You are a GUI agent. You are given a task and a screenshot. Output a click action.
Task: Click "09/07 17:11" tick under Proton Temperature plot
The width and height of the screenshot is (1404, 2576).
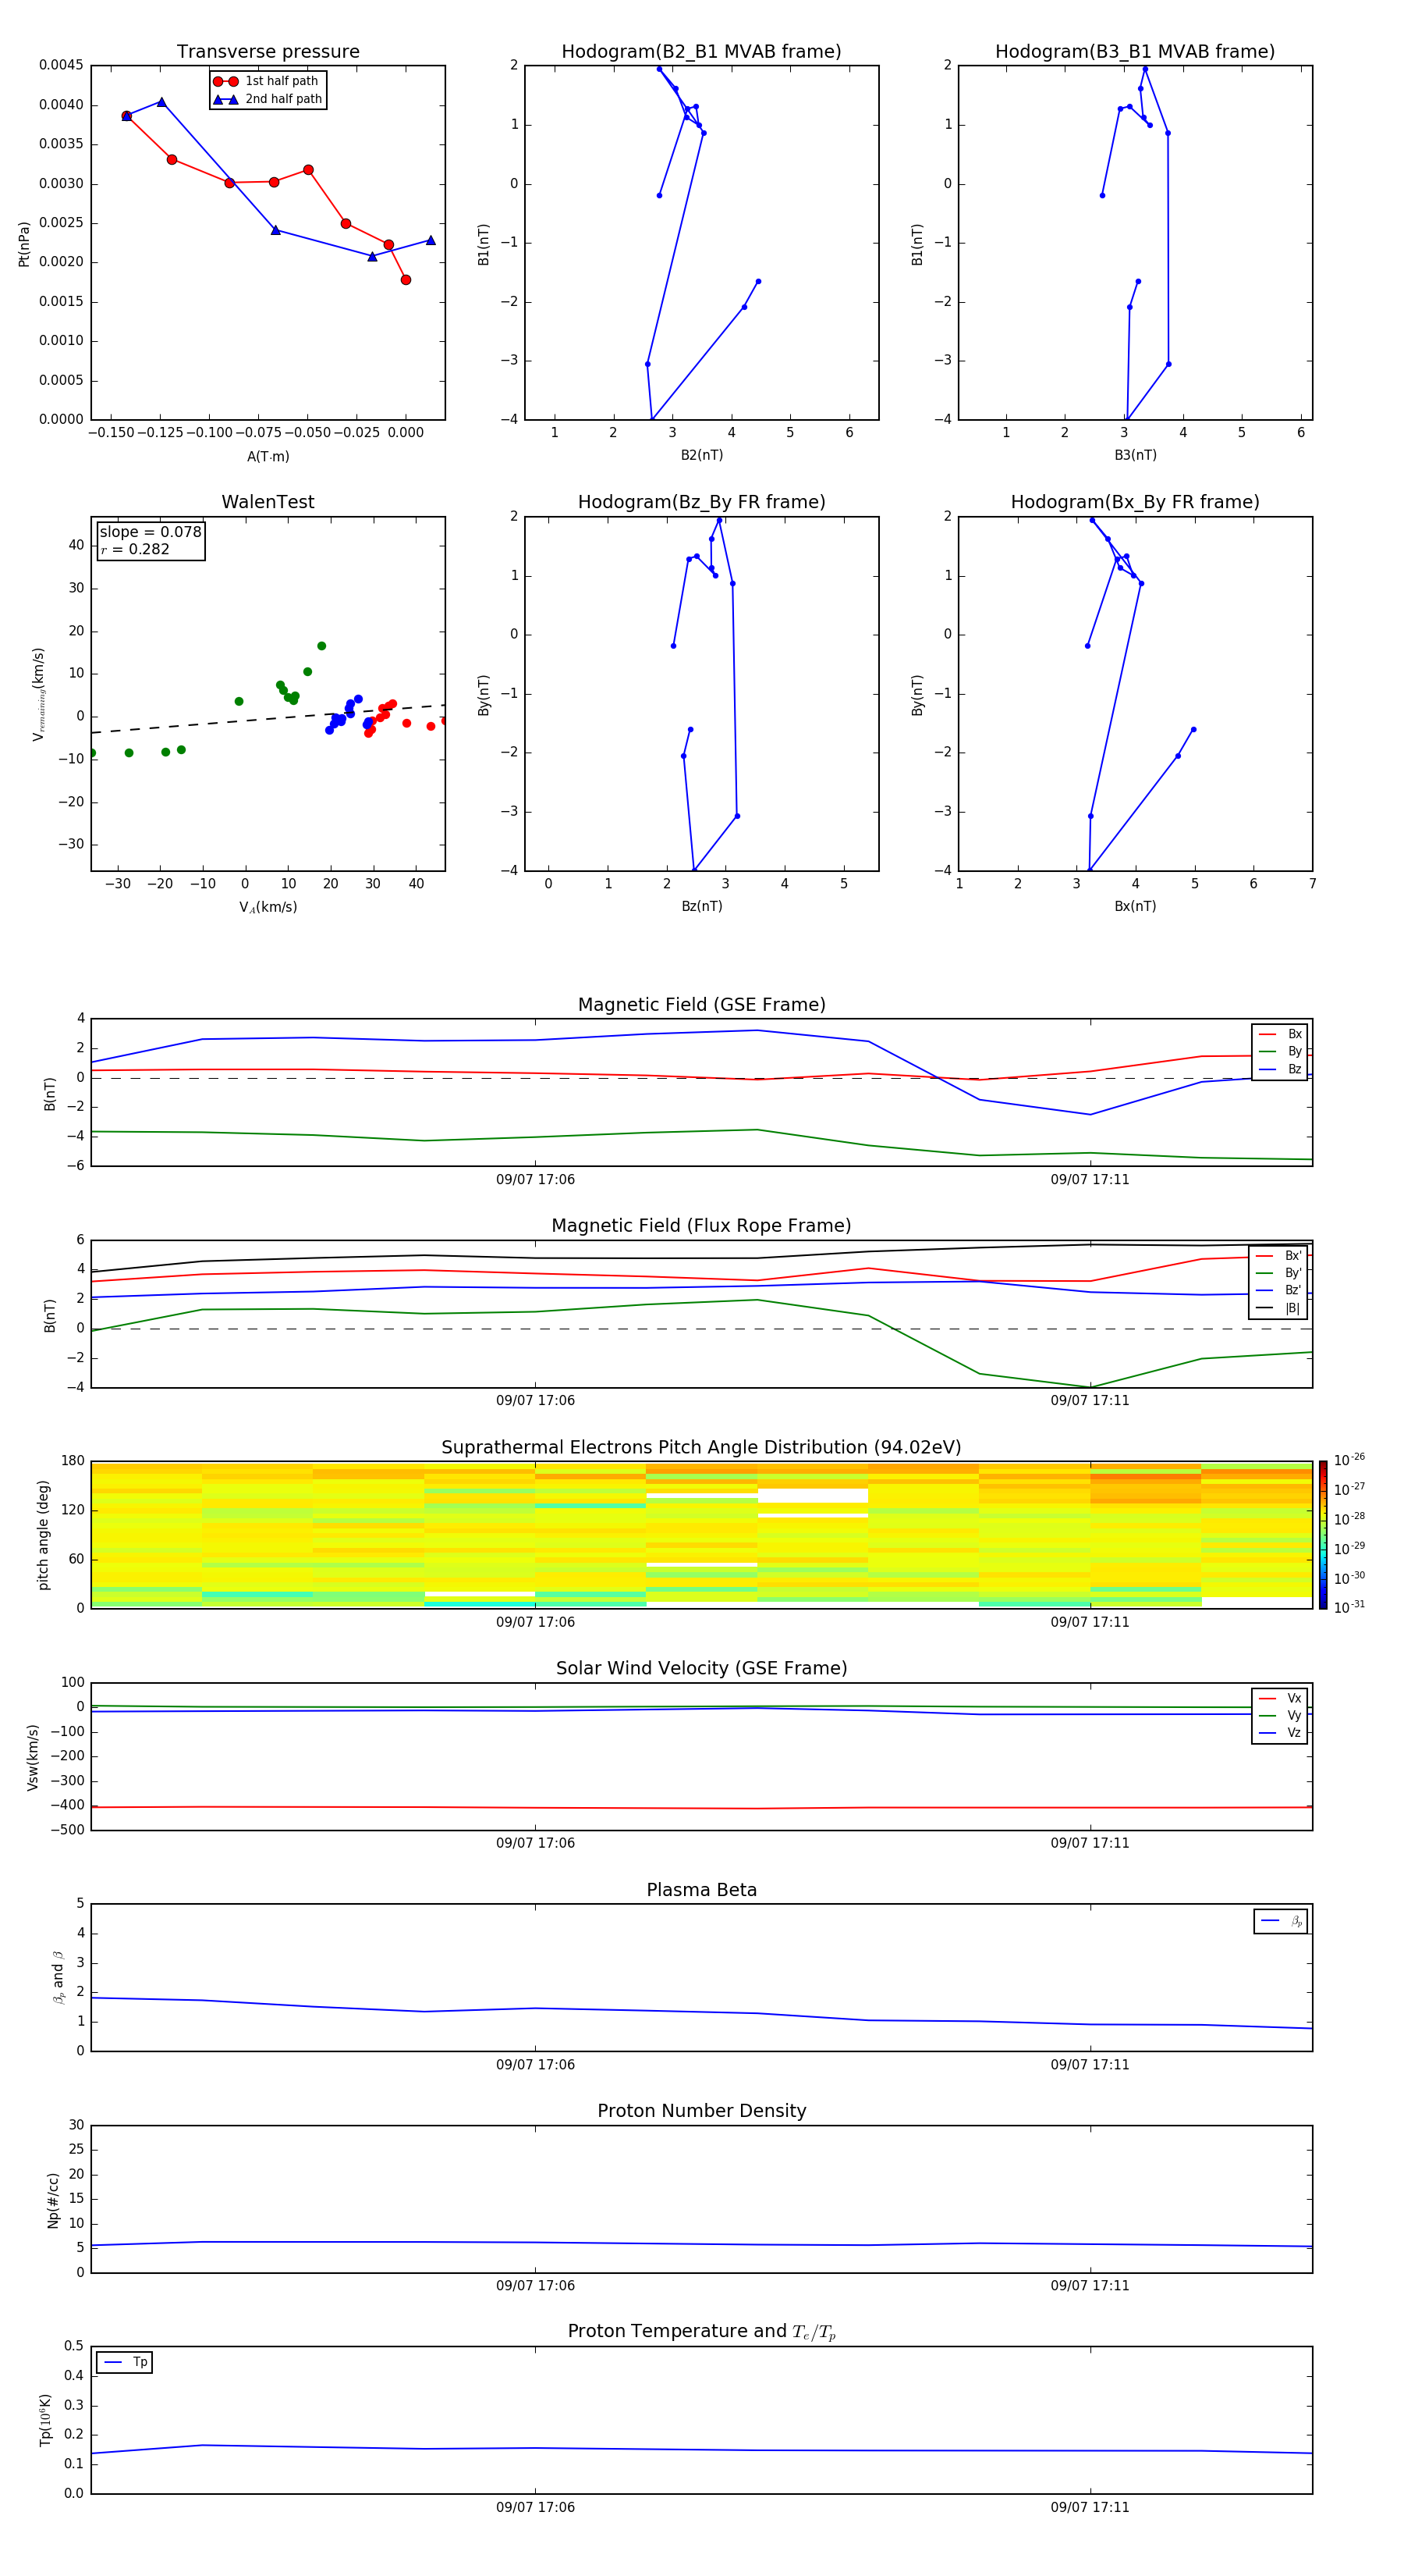[1089, 2507]
